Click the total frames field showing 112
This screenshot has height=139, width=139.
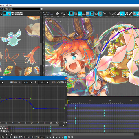10,137
